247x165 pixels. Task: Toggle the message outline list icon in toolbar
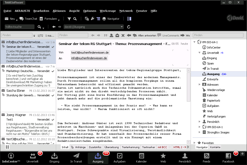click(x=98, y=19)
